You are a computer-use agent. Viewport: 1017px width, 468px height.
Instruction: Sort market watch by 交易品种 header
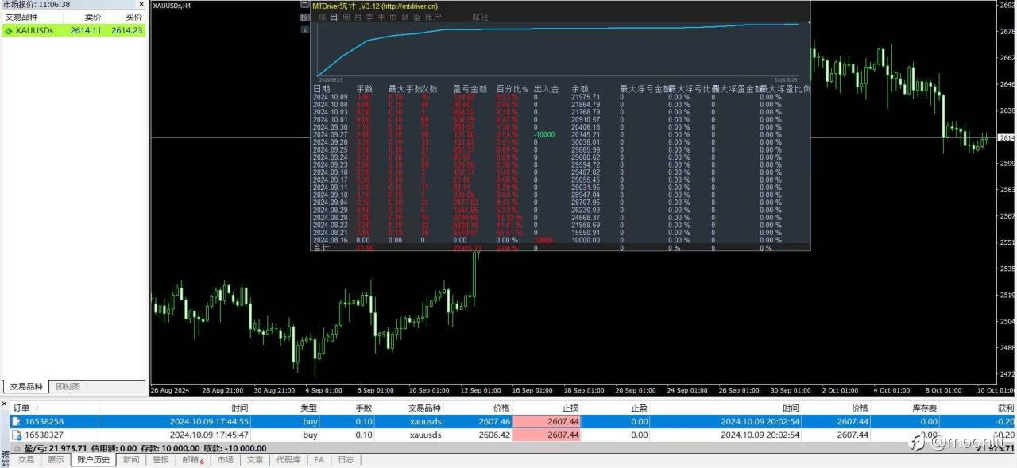pos(22,17)
